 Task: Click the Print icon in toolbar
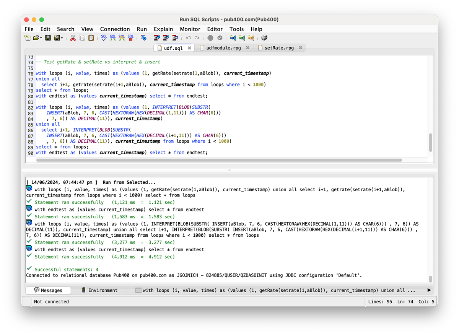[x=264, y=38]
